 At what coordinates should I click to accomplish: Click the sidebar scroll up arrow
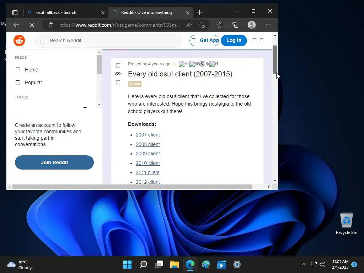tap(100, 53)
